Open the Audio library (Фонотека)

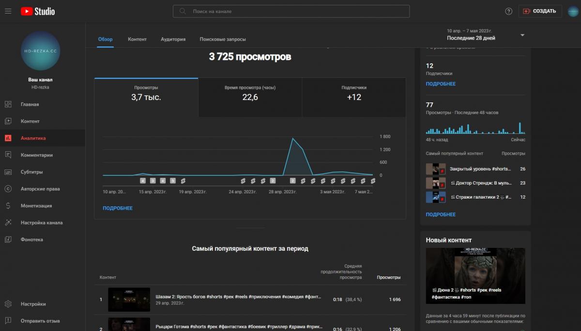[x=31, y=240]
